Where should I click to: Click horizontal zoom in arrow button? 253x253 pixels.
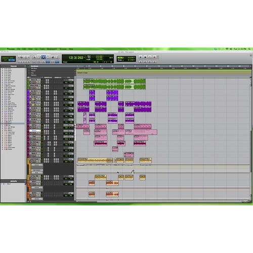29,57
